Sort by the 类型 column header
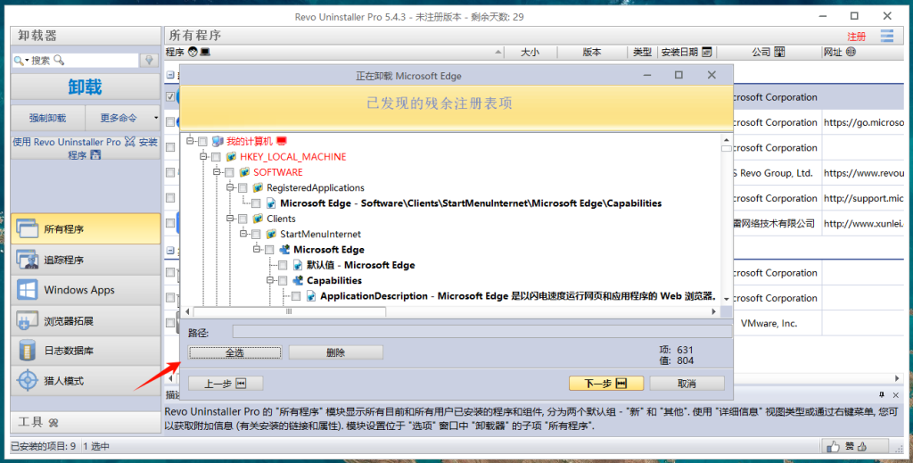Image resolution: width=913 pixels, height=463 pixels. 642,52
